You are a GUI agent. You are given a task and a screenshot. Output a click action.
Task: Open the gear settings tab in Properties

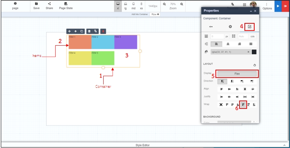[230, 27]
